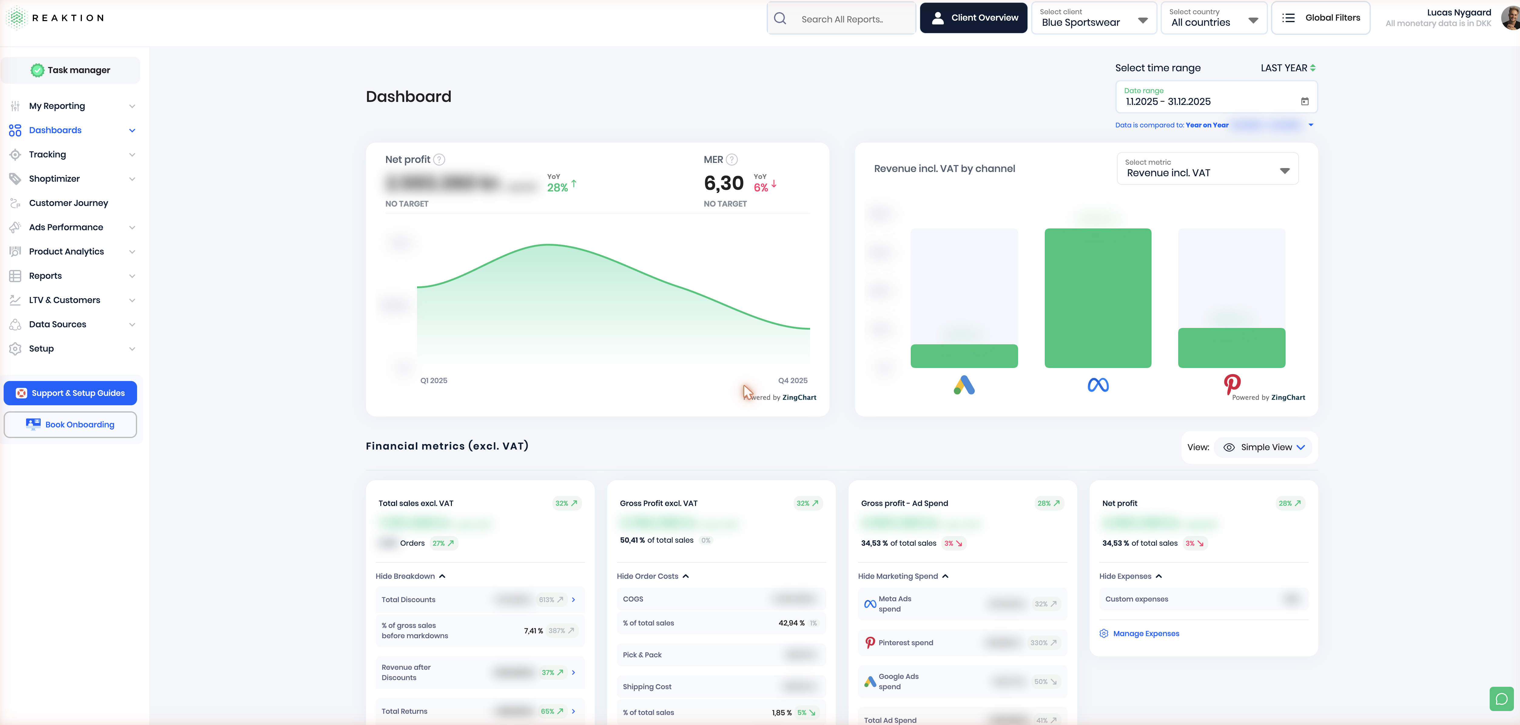Collapse Hide Expenses section
The width and height of the screenshot is (1520, 725).
(1131, 576)
